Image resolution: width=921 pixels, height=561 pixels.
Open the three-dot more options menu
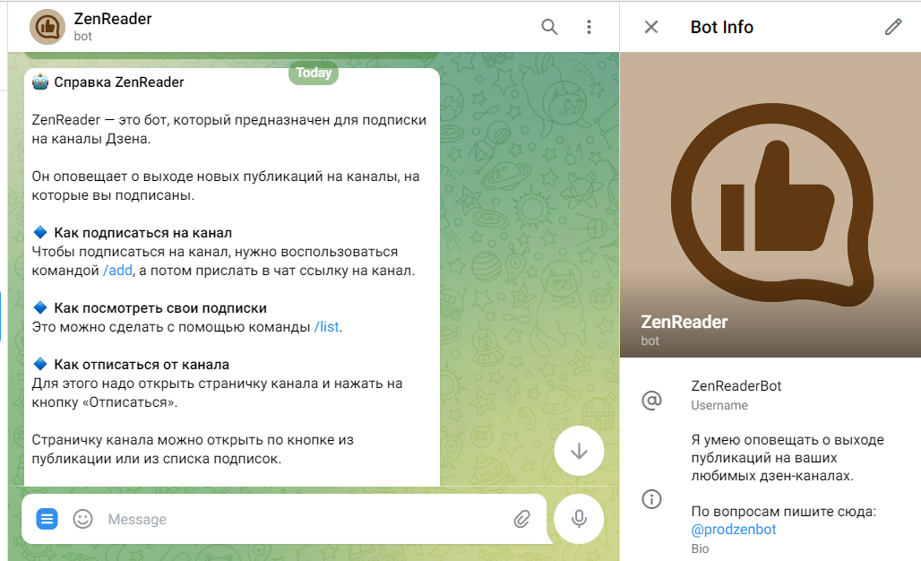pyautogui.click(x=589, y=27)
